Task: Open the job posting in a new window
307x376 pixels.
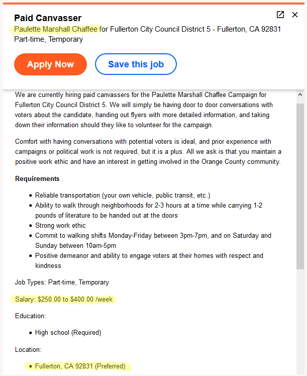Action: (x=280, y=15)
